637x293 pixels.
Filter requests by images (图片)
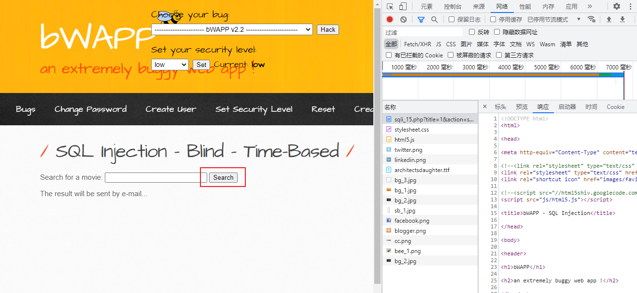point(467,44)
